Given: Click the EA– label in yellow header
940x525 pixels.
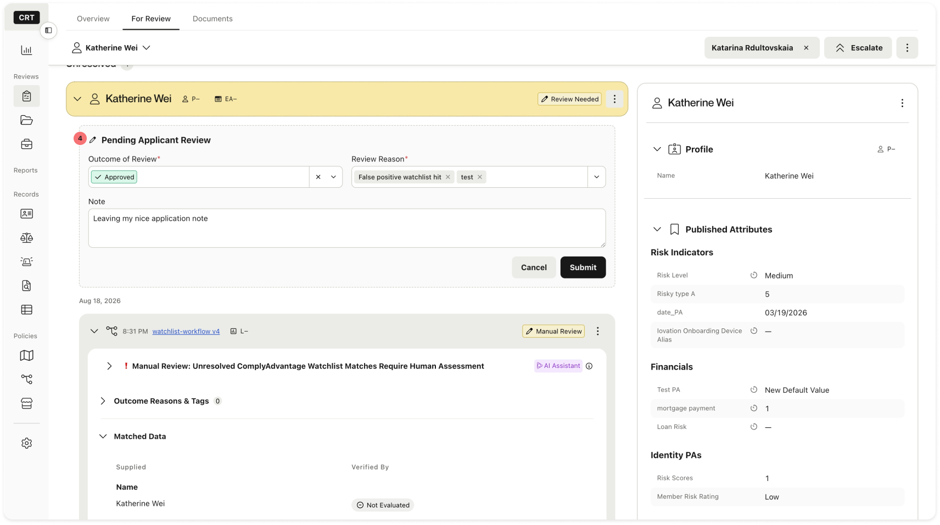Looking at the screenshot, I should [226, 99].
